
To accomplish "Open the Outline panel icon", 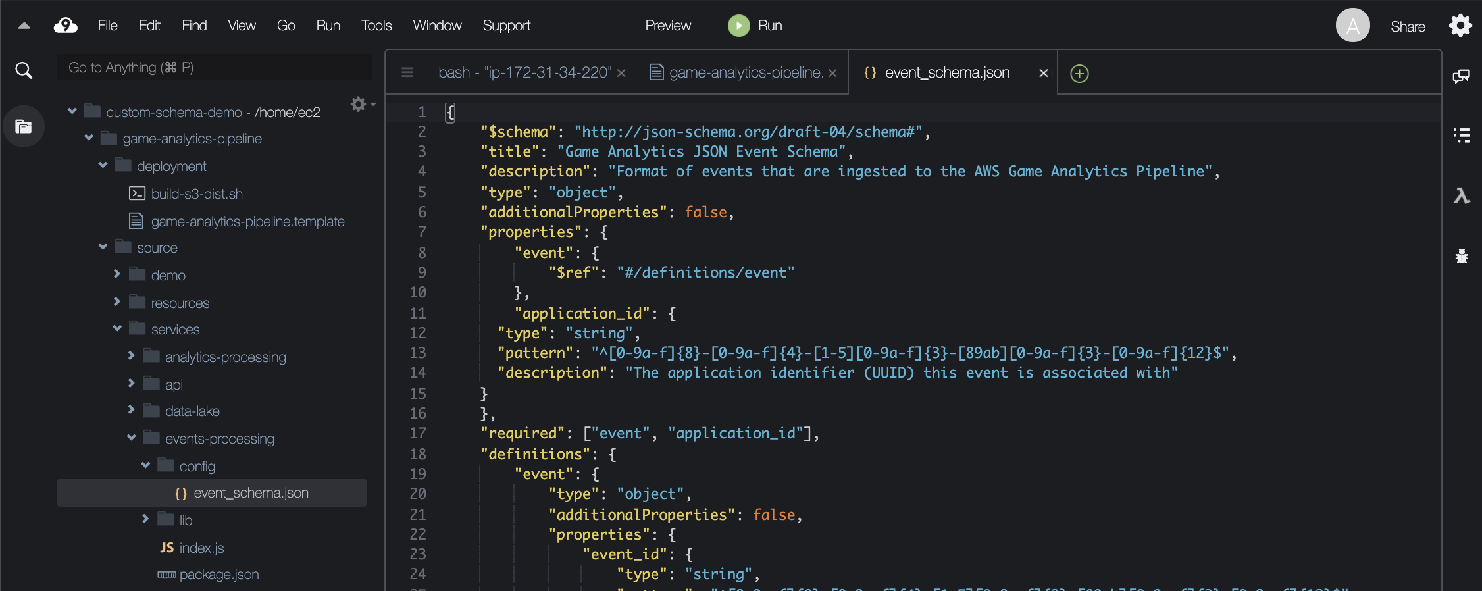I will pos(1461,136).
